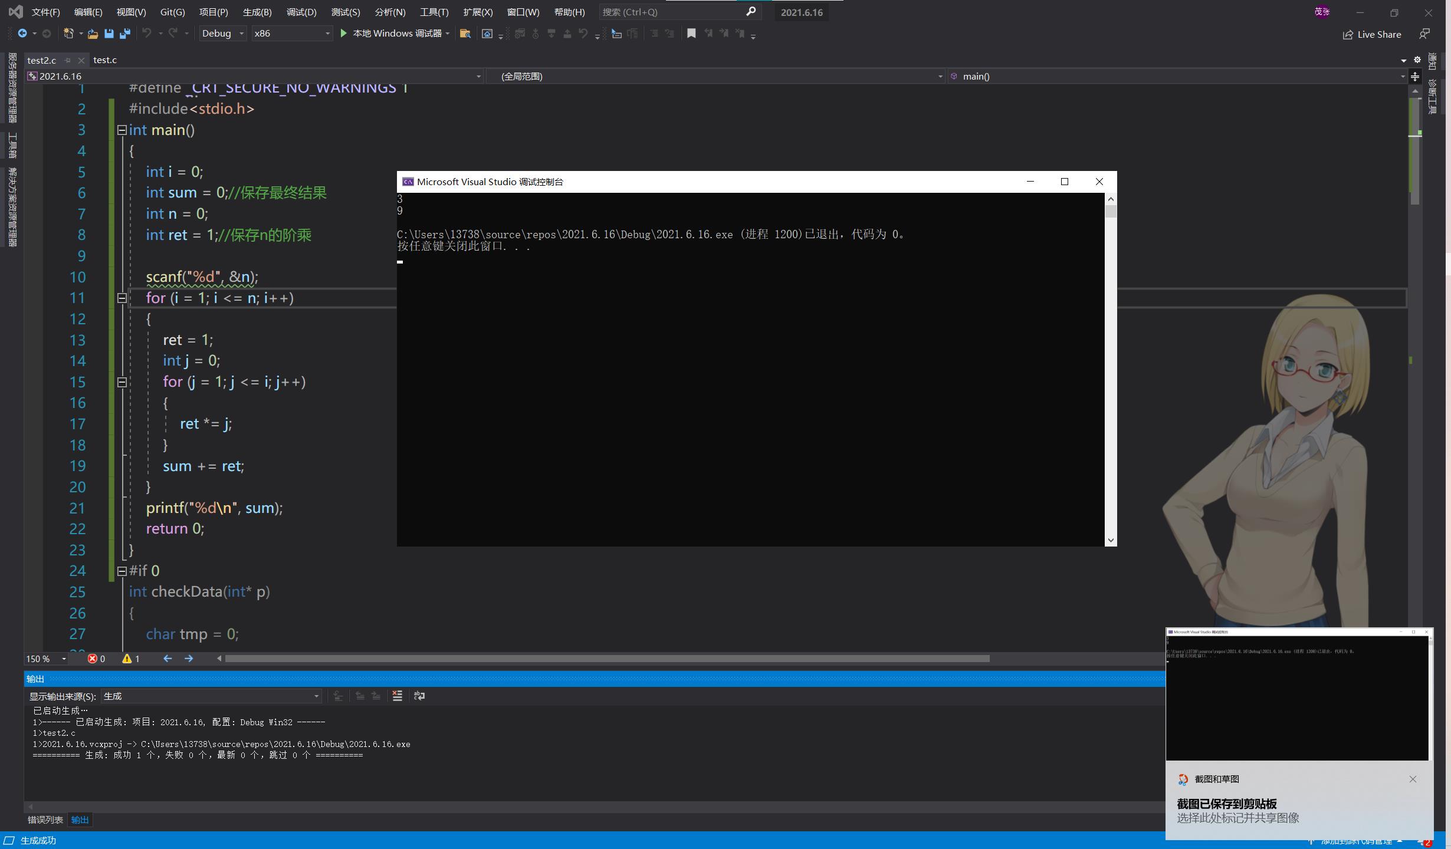Click the error count indicator showing 0
This screenshot has width=1451, height=849.
[96, 659]
